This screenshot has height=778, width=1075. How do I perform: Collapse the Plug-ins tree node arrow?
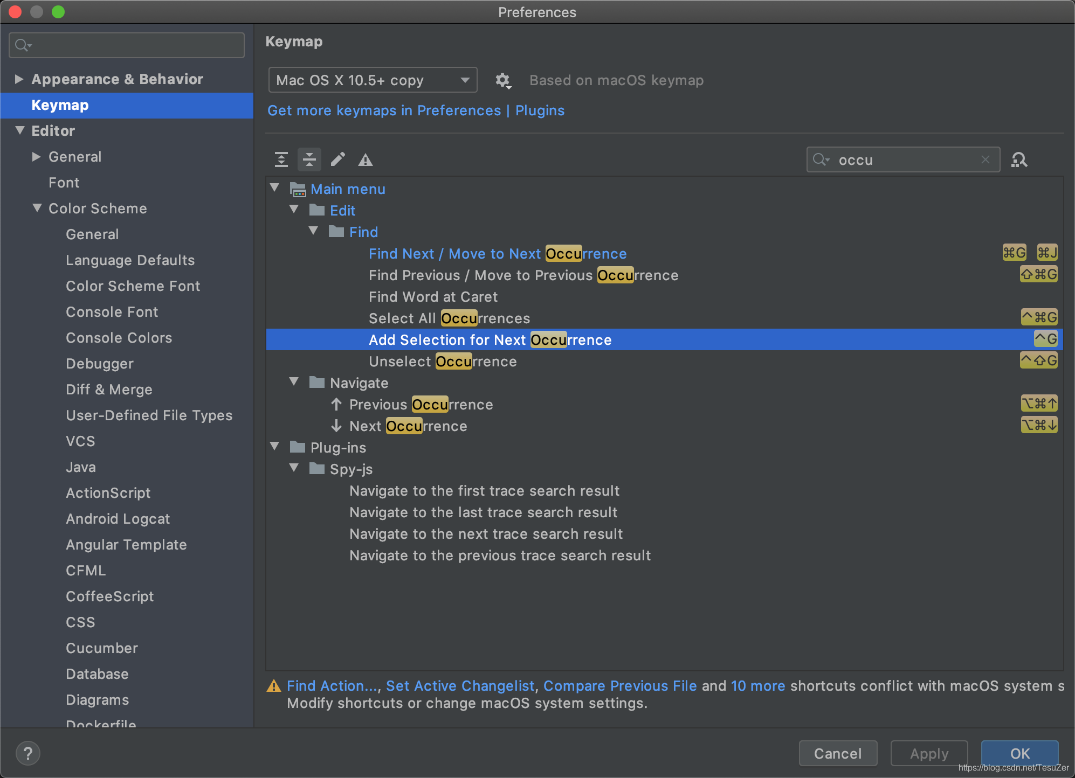(275, 446)
